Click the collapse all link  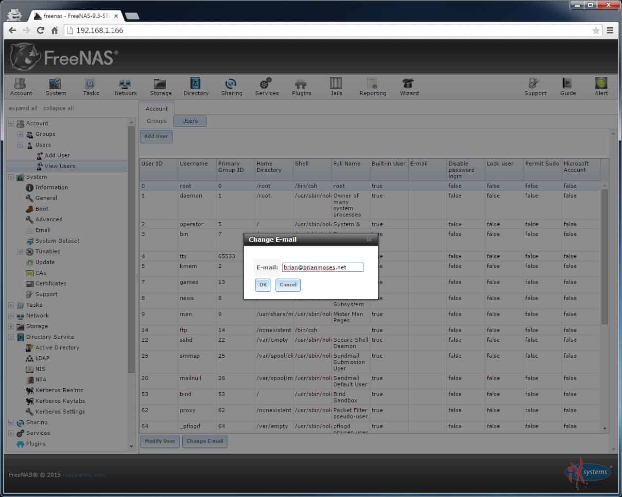[58, 108]
